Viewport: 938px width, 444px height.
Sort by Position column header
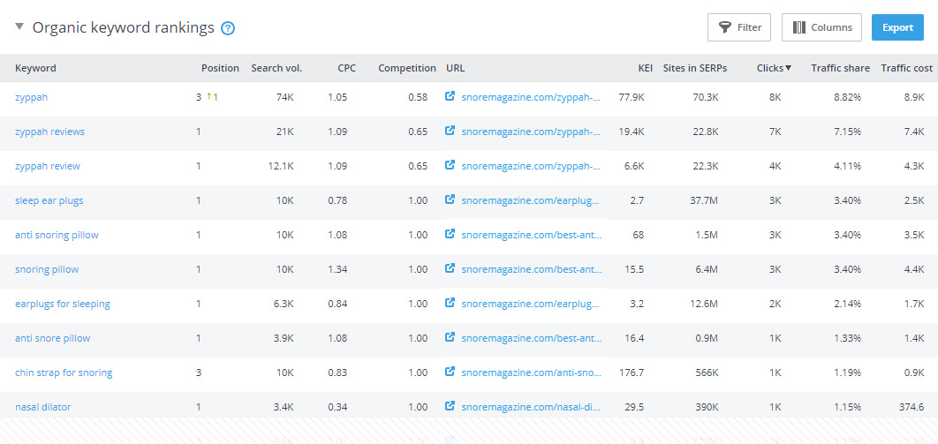[x=220, y=68]
